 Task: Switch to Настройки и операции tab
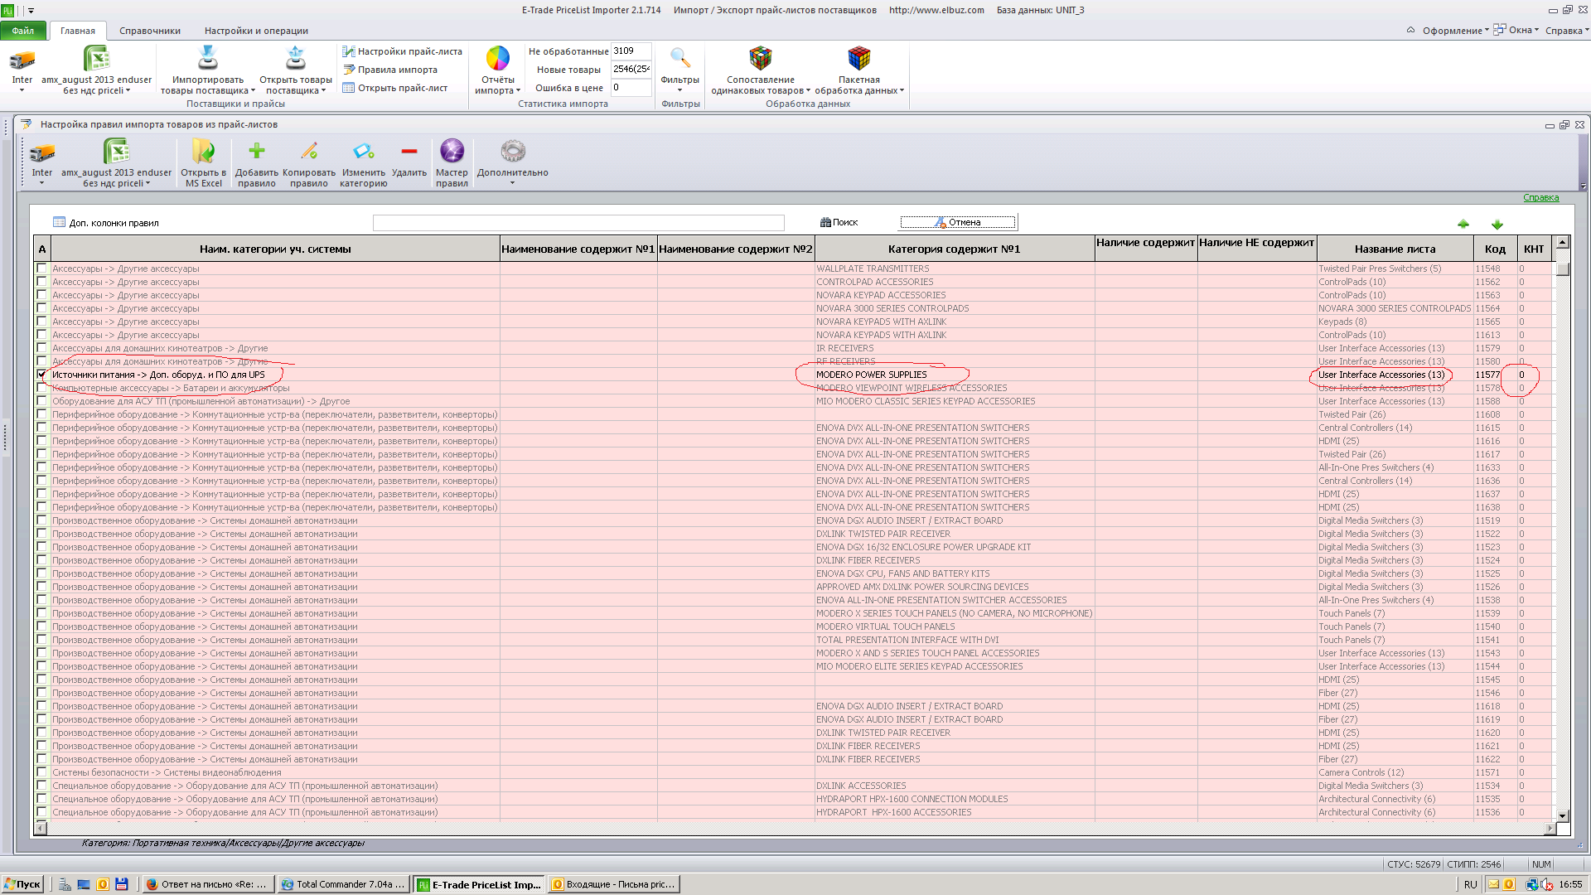pos(256,31)
